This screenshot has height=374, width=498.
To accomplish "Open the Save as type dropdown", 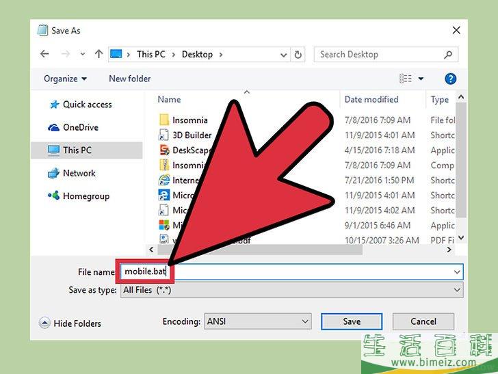I will [x=457, y=290].
